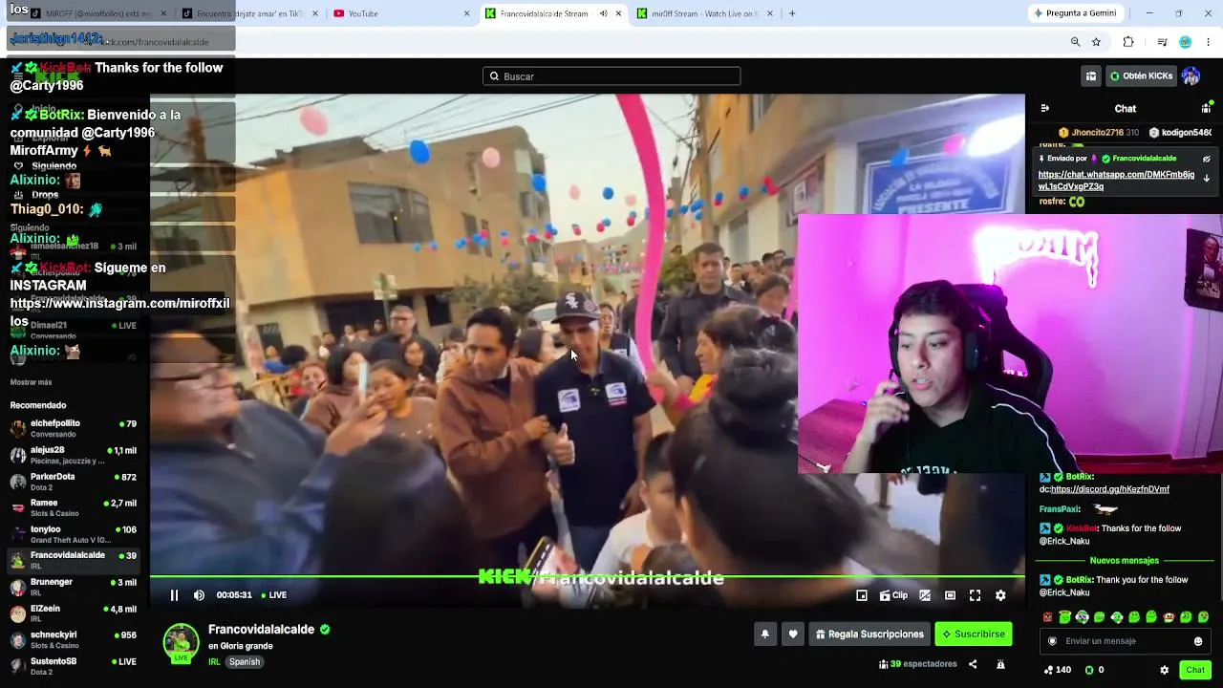
Task: Open schneckyiri channel in sidebar
Action: (75, 639)
